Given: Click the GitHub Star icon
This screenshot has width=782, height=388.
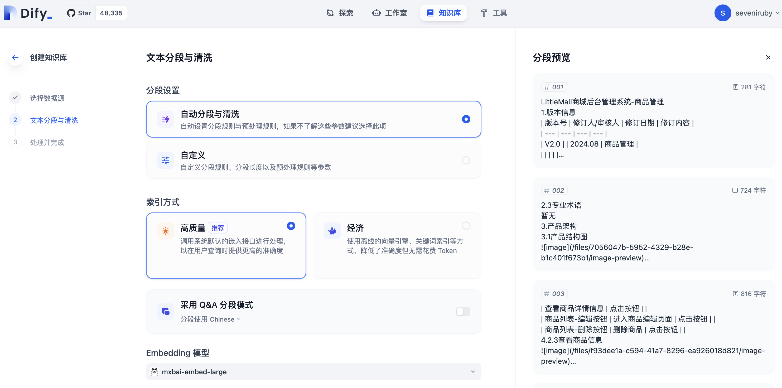Looking at the screenshot, I should tap(71, 13).
